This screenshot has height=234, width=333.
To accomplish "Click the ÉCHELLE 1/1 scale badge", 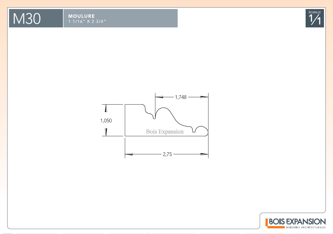I will [x=315, y=18].
